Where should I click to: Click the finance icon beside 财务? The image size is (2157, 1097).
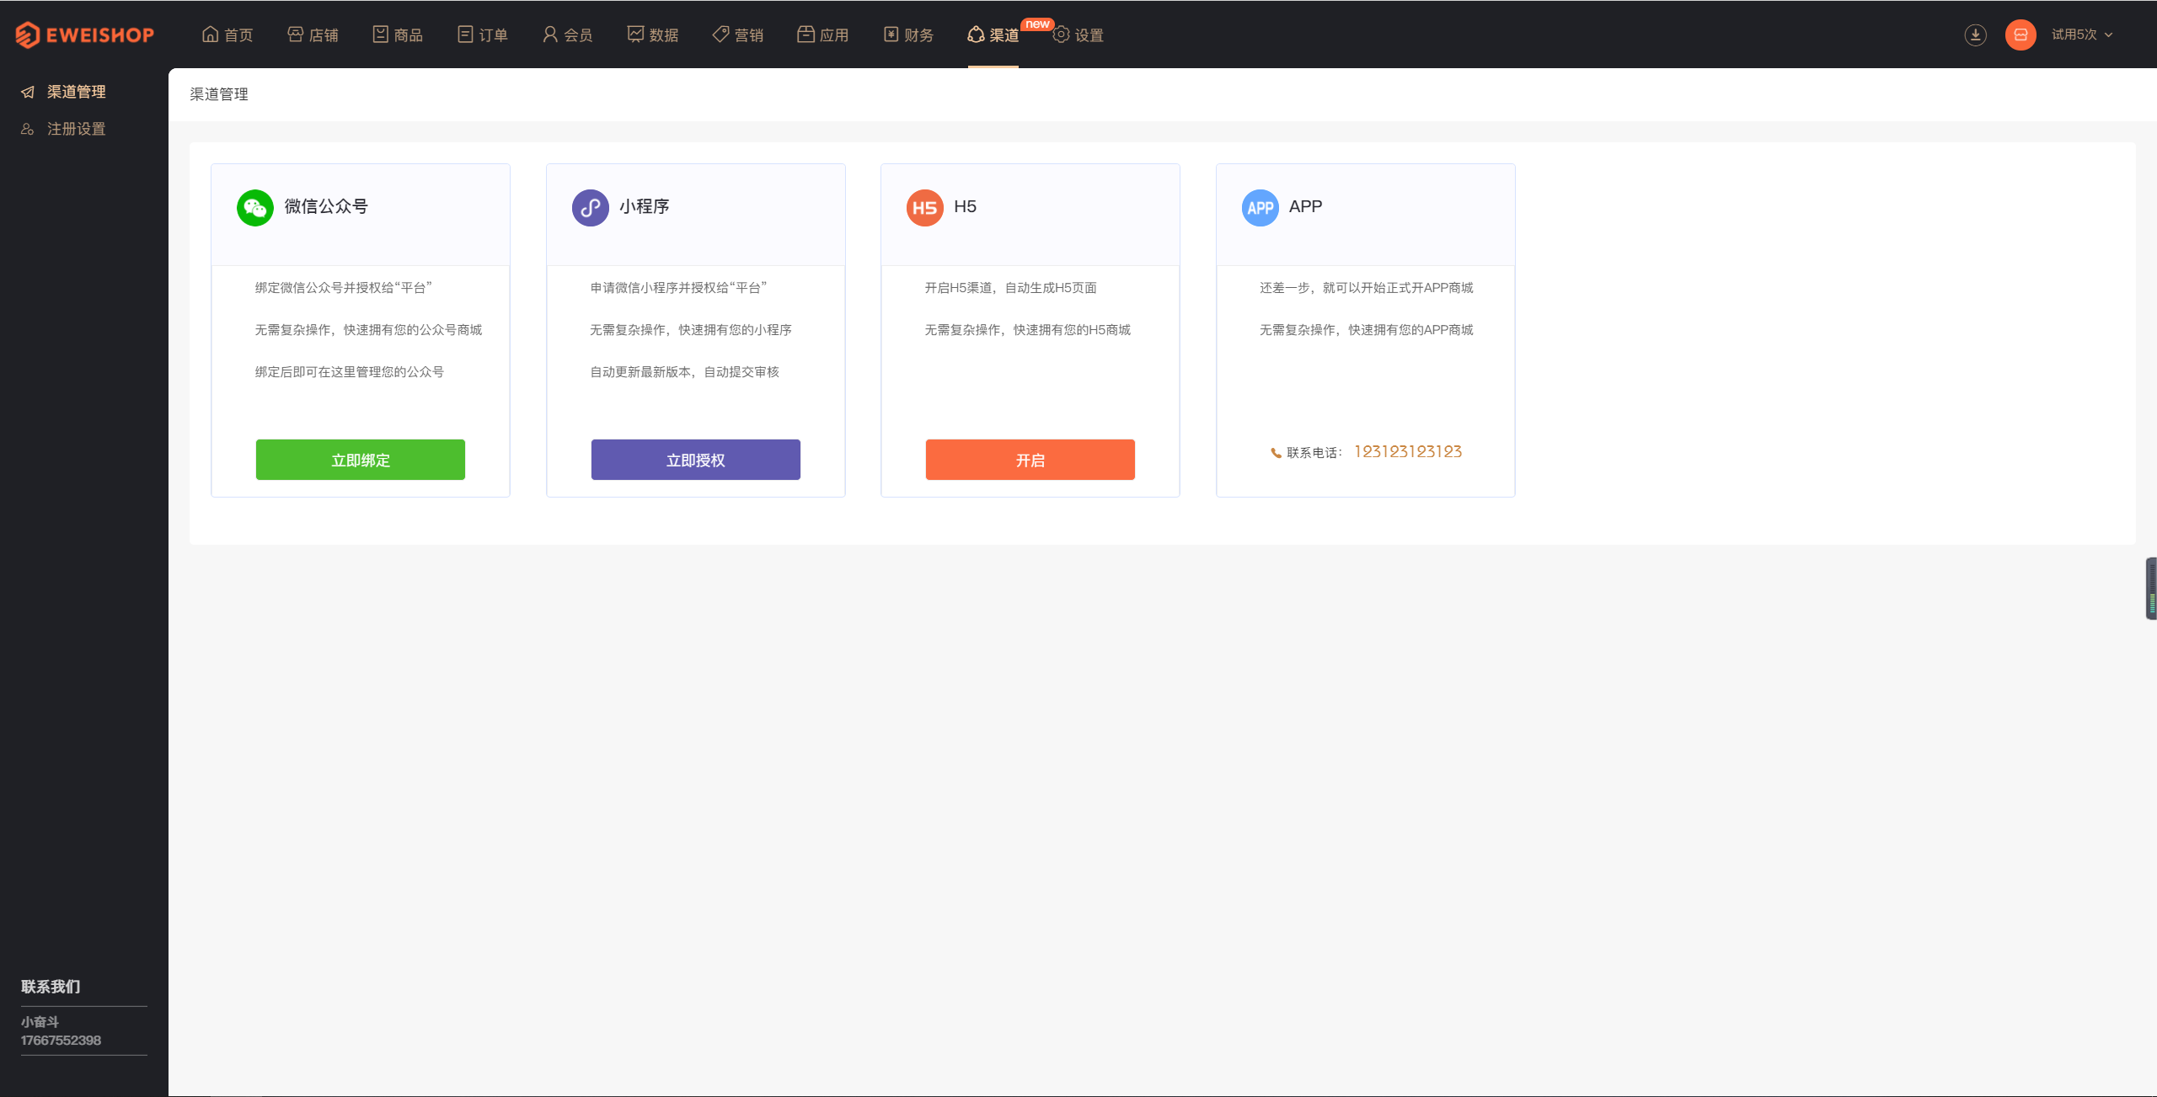[x=891, y=35]
